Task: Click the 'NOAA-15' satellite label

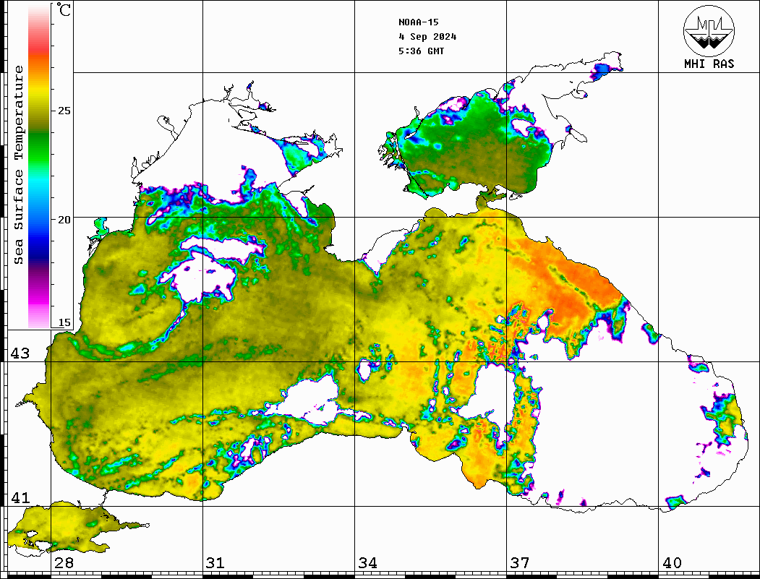Action: (x=418, y=22)
